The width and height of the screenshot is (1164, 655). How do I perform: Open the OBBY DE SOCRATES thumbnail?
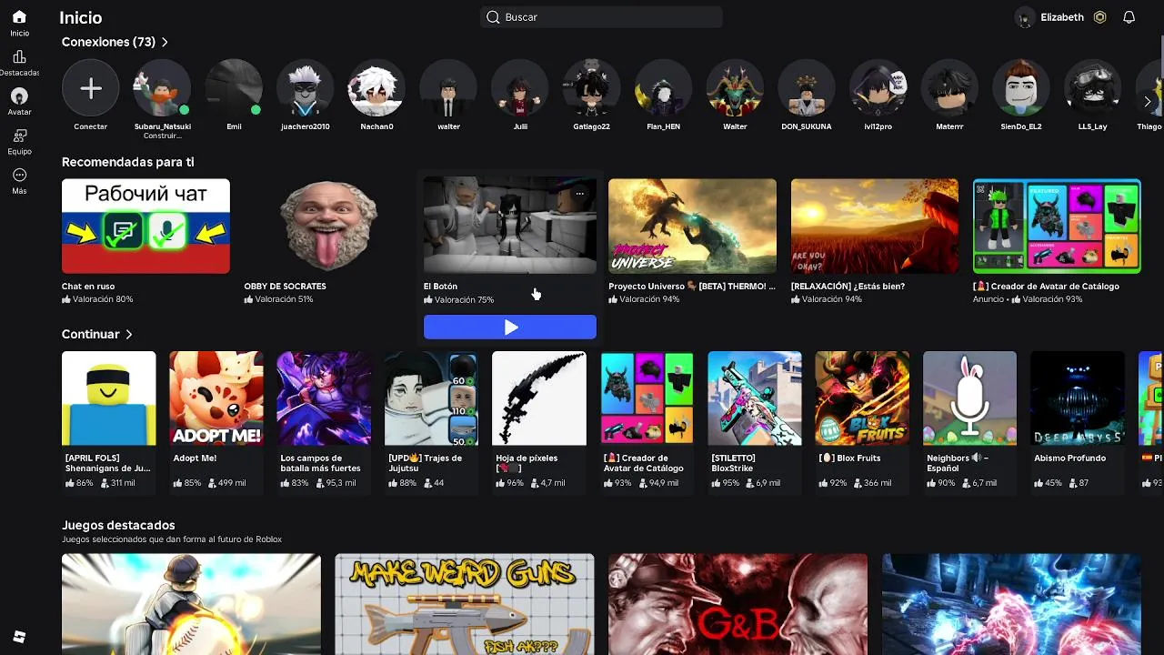pos(328,226)
